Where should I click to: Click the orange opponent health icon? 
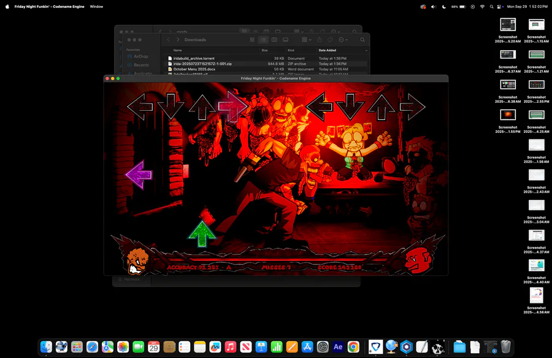point(137,260)
